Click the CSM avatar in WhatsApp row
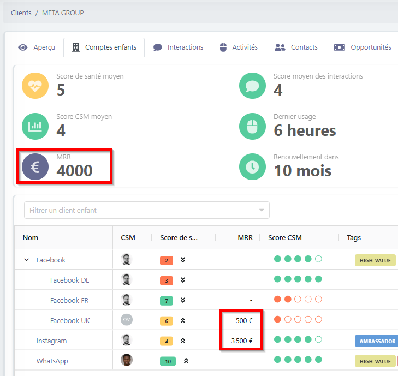 (x=127, y=361)
